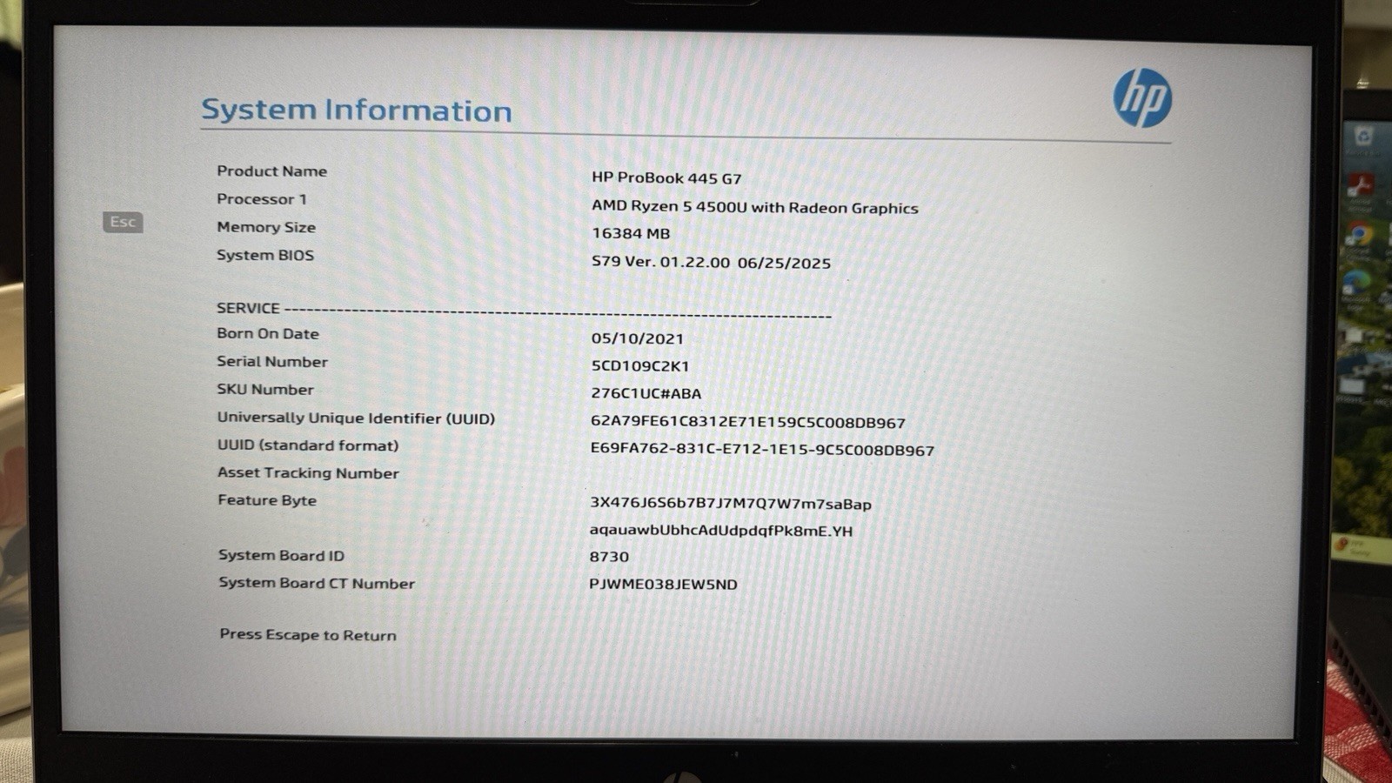Click the HP logo icon
1392x783 pixels.
pos(1142,98)
